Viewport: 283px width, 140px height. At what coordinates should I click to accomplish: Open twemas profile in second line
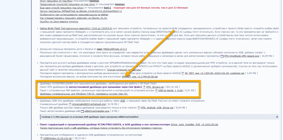click(120, 4)
